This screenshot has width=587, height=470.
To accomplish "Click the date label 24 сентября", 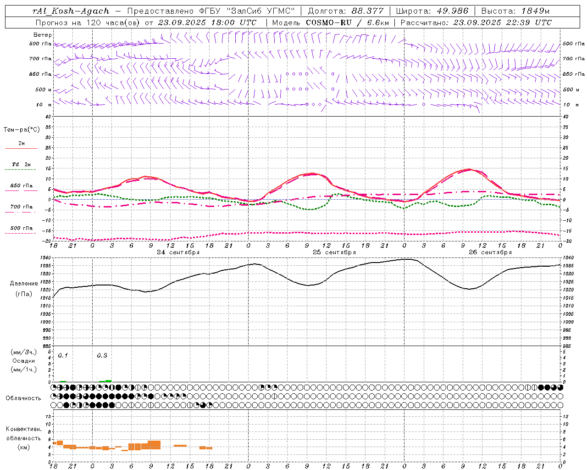I will (178, 252).
